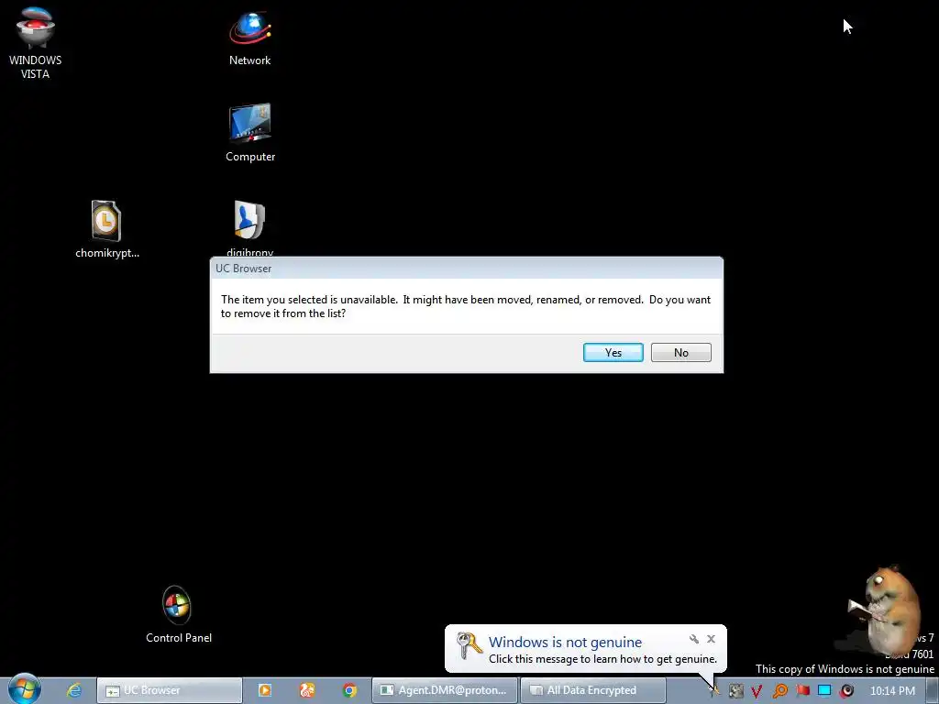The width and height of the screenshot is (939, 704).
Task: Click Yes in the UC Browser dialog
Action: tap(613, 353)
